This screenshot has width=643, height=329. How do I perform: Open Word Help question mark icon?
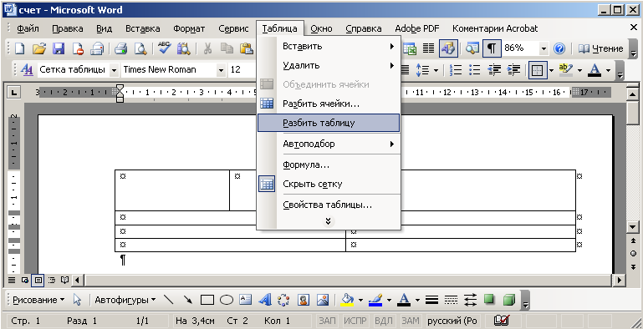559,48
